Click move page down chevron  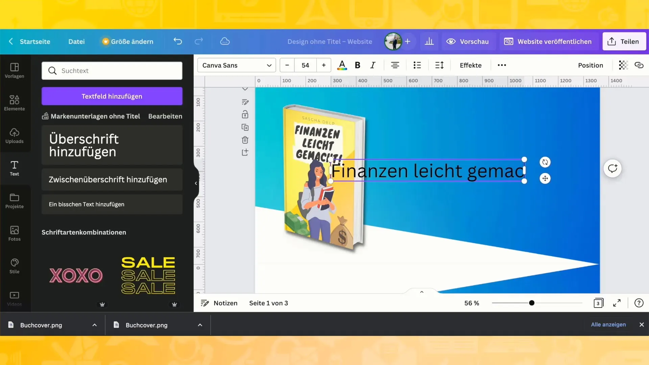[x=245, y=89]
